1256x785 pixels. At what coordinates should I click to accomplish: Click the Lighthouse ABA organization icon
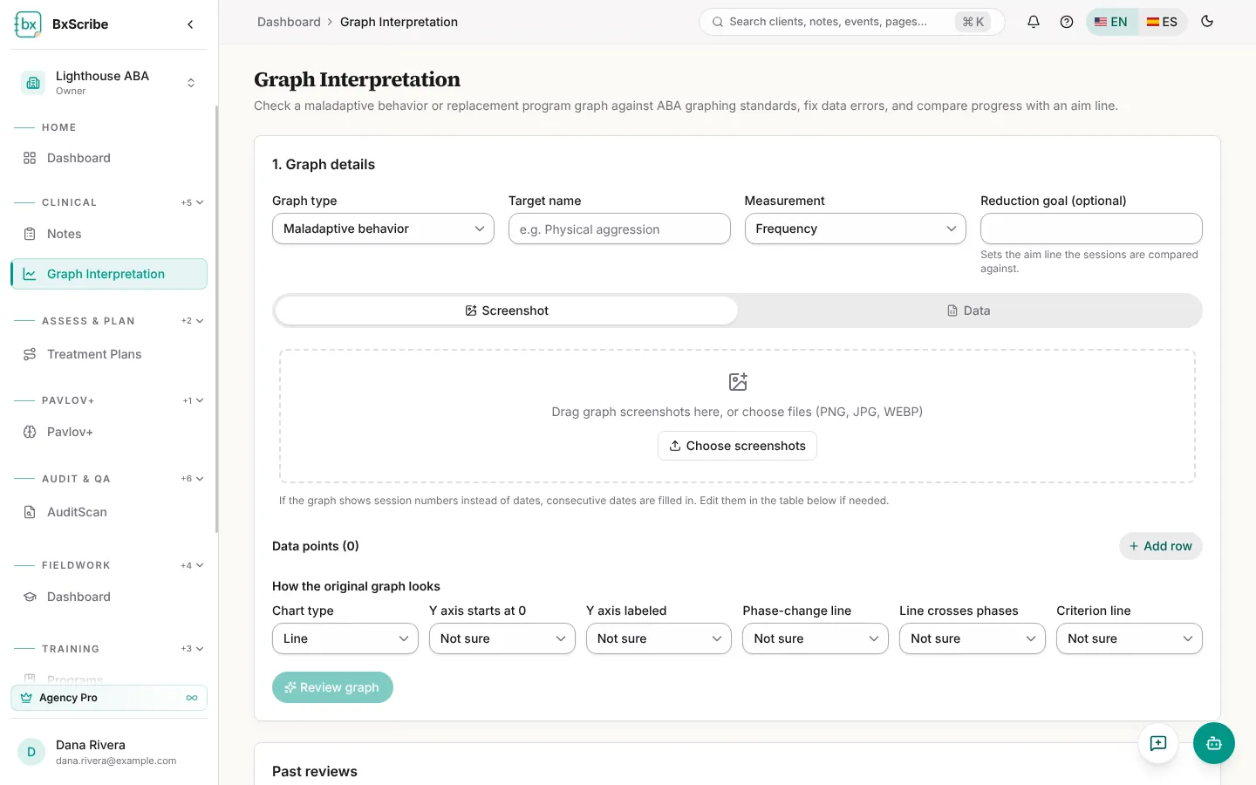[x=33, y=83]
